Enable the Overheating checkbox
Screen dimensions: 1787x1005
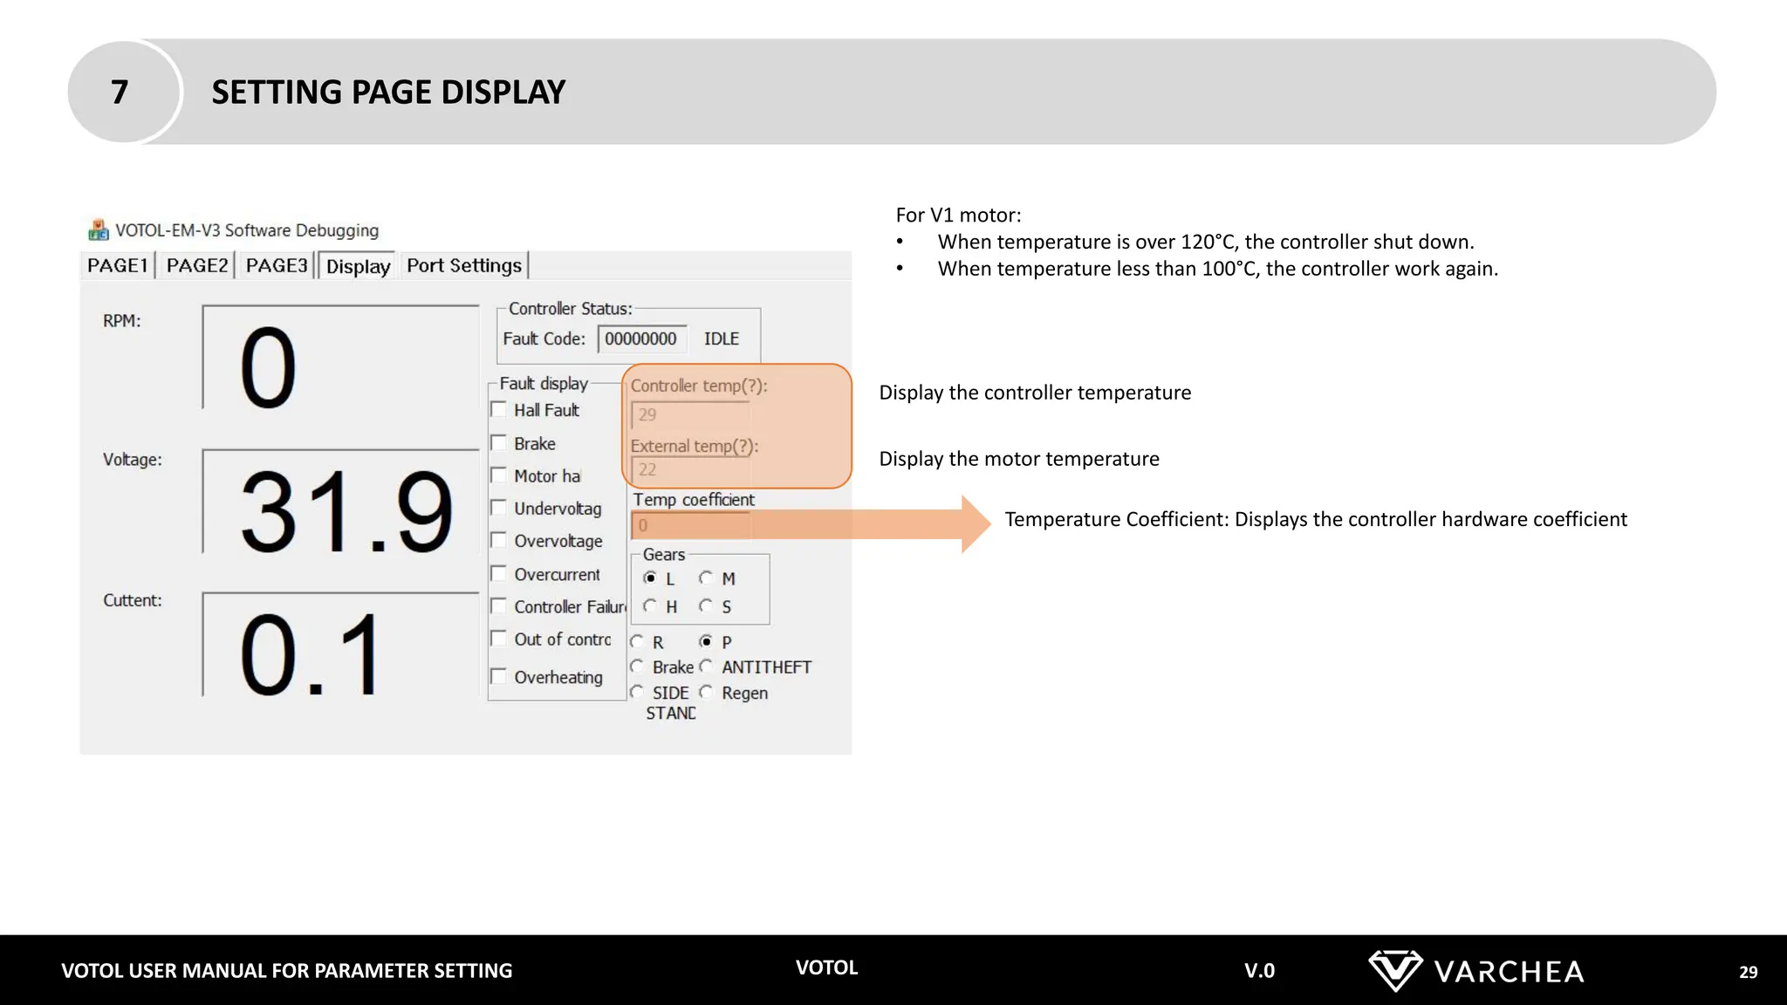click(499, 676)
